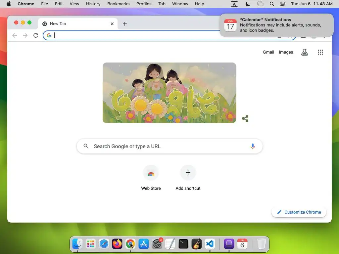Open Search Labs flask icon
The width and height of the screenshot is (339, 254).
point(305,52)
